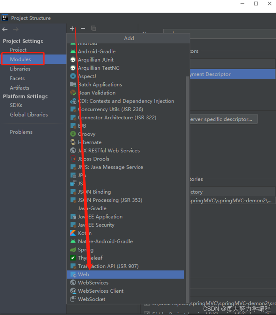Click the Spring leaf icon
Image resolution: width=276 pixels, height=315 pixels.
coord(73,250)
